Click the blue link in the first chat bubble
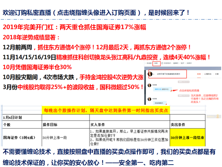The image size is (222, 167). click(158, 89)
